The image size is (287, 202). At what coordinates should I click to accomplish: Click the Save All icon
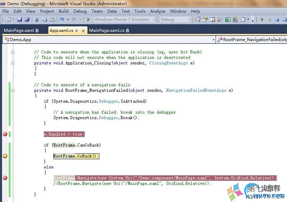click(x=27, y=19)
